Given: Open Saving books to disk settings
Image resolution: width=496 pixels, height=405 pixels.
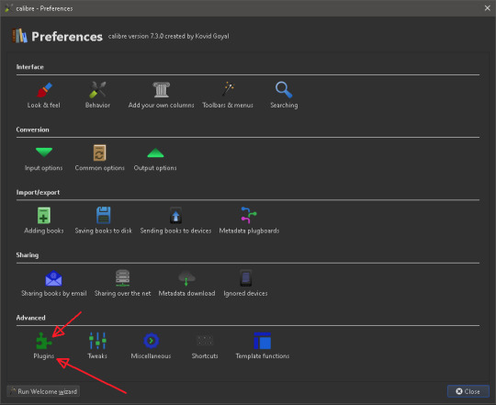Looking at the screenshot, I should pyautogui.click(x=104, y=221).
